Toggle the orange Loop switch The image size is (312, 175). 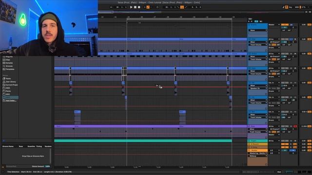click(182, 7)
